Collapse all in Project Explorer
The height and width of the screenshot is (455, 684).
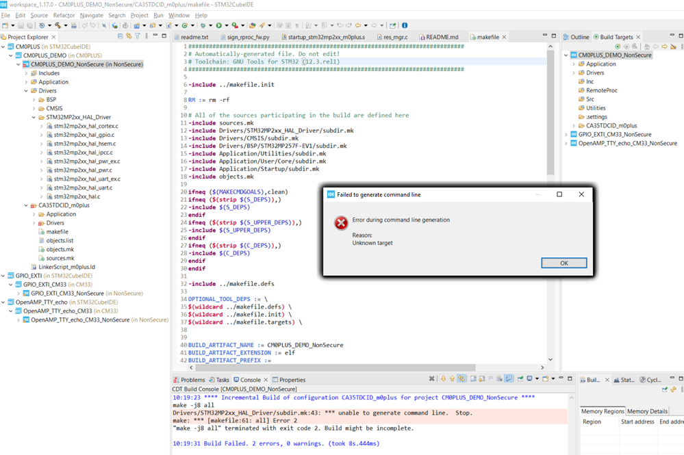point(120,36)
